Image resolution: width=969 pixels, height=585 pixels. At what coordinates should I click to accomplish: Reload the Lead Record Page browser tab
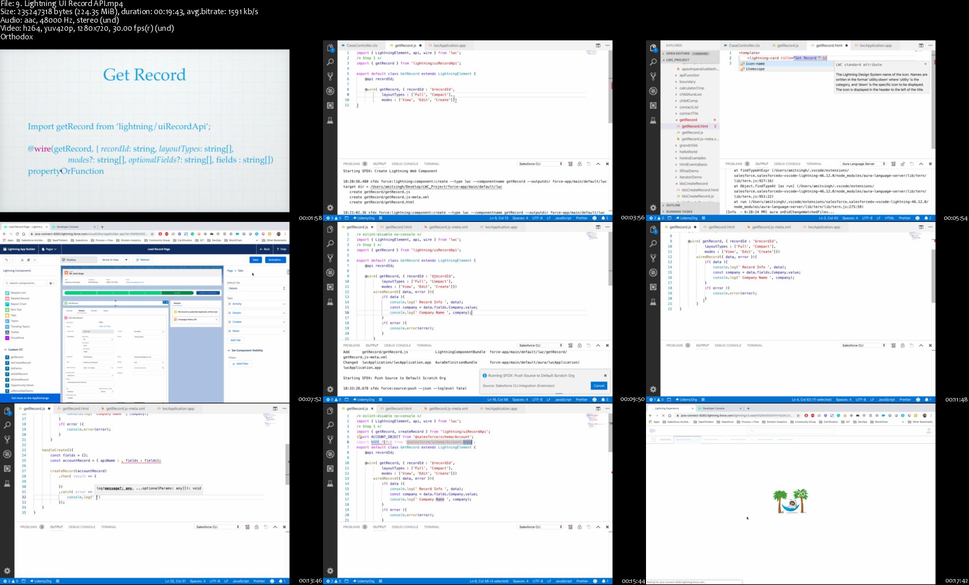[x=17, y=234]
